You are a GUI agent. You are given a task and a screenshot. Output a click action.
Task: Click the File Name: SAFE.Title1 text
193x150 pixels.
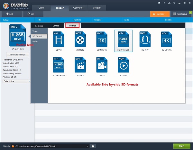point(13,60)
